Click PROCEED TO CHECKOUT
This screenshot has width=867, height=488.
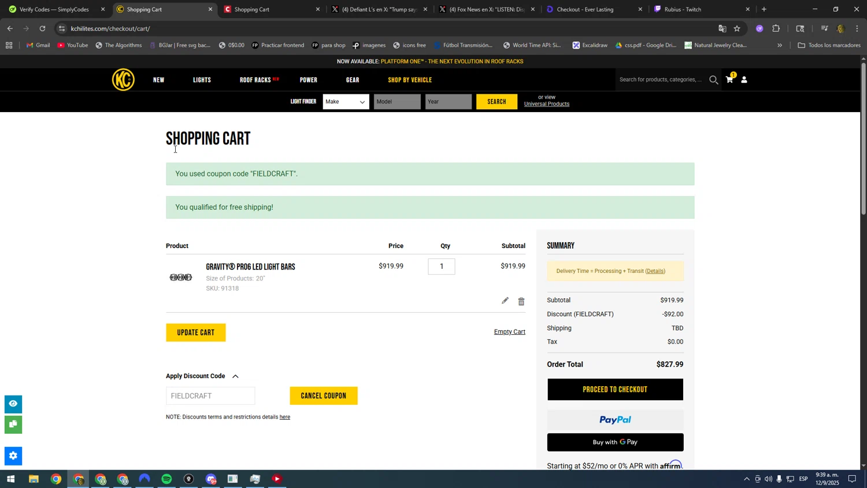click(x=615, y=390)
